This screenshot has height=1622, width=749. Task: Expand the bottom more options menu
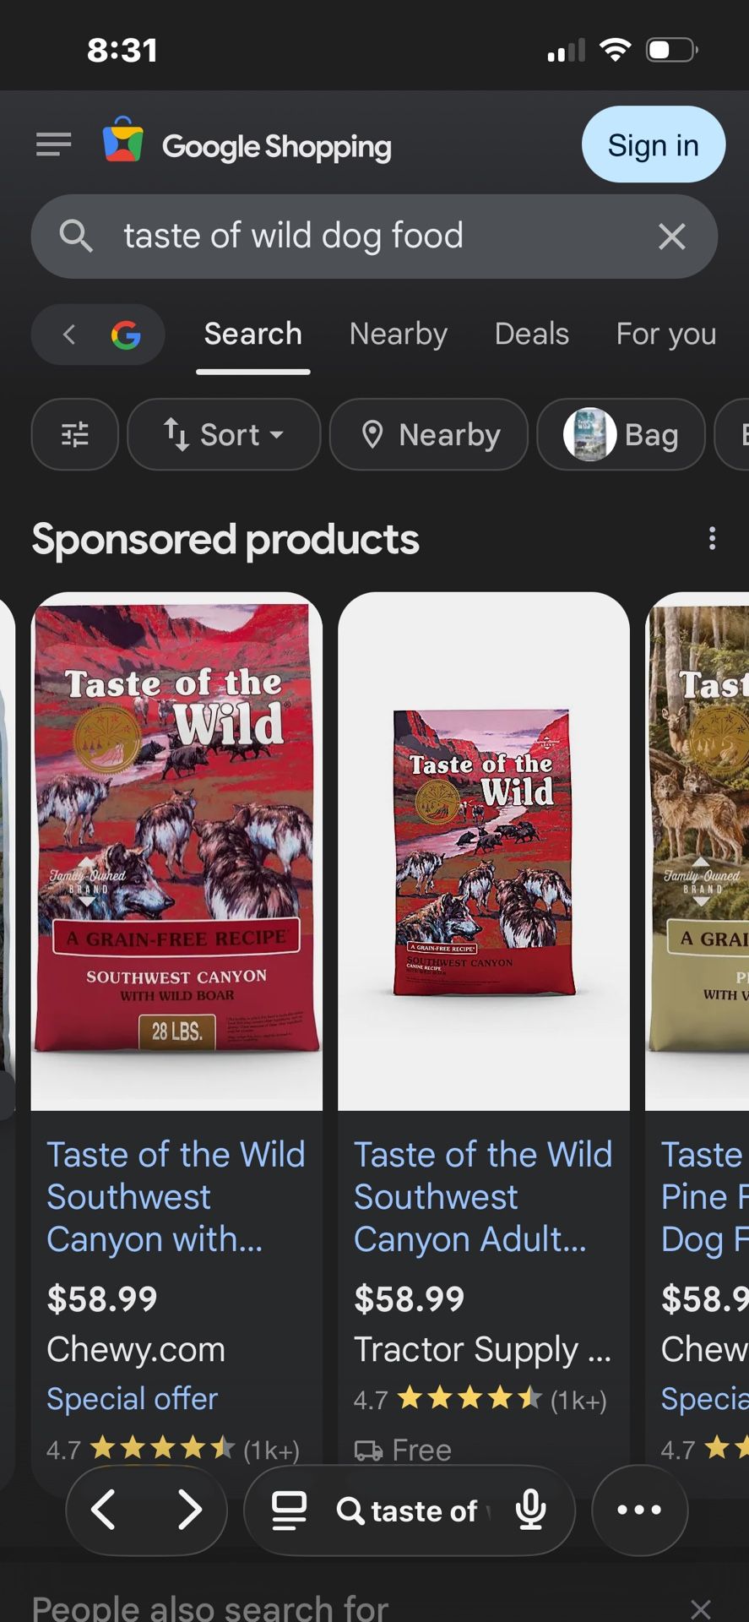[639, 1510]
